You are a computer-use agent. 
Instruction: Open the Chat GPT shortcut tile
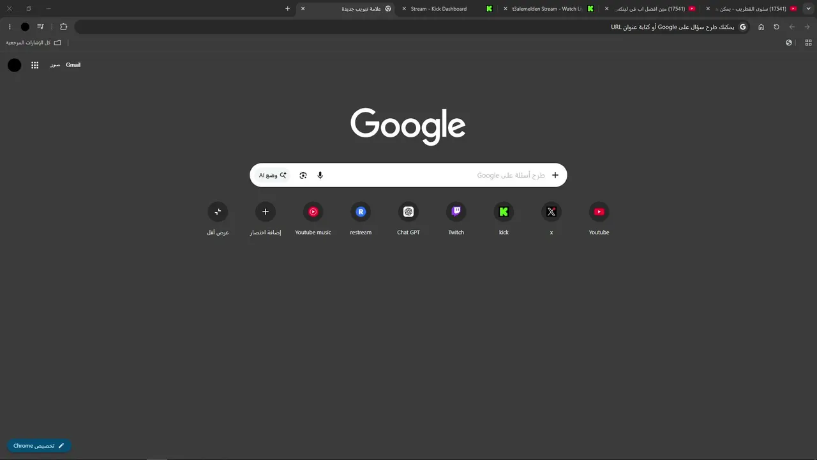(408, 219)
